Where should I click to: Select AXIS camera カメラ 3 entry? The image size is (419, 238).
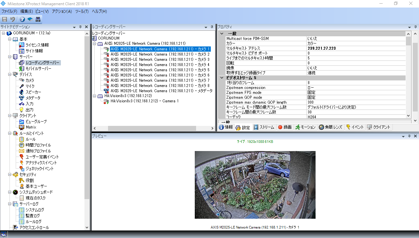[160, 59]
